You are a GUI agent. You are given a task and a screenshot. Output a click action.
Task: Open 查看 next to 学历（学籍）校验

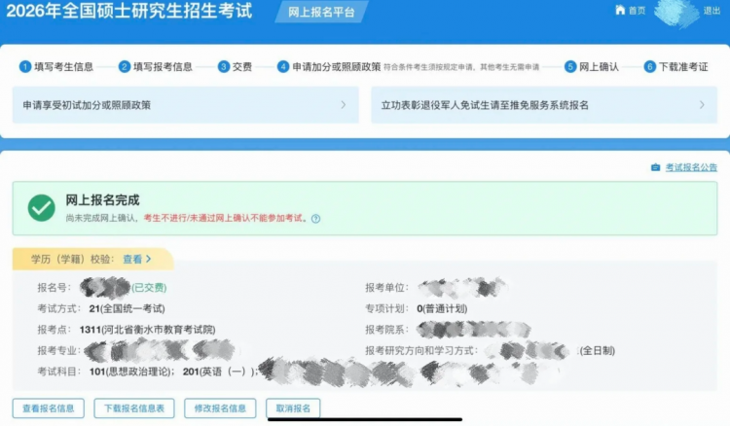(137, 260)
